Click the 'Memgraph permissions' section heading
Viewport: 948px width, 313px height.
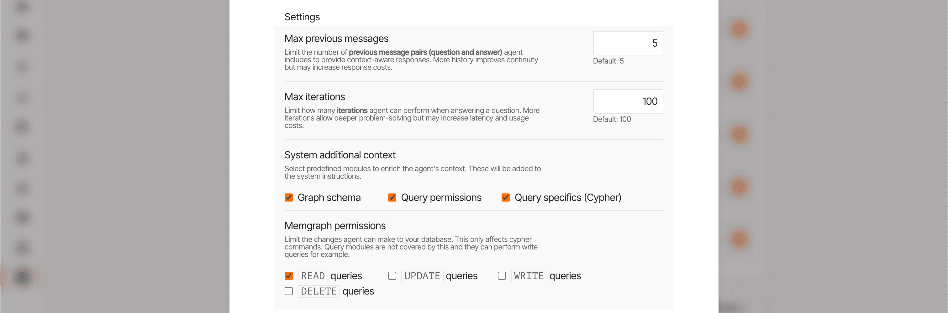point(334,226)
